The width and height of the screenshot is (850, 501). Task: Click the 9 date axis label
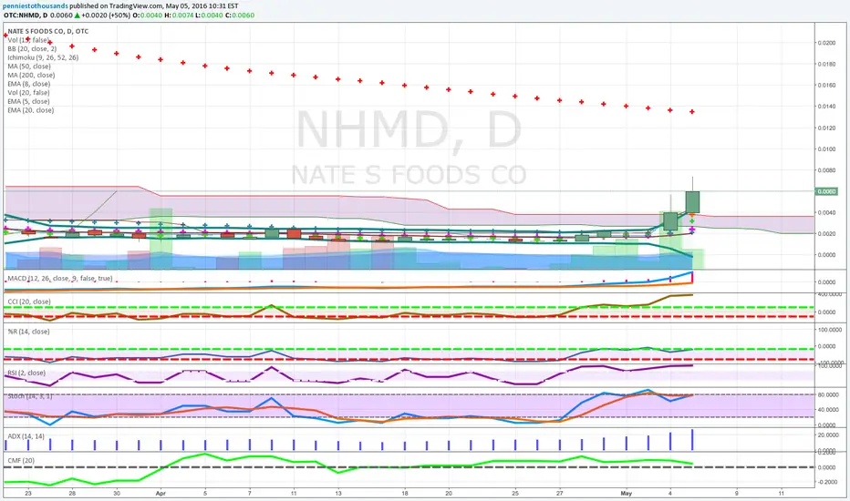[737, 494]
